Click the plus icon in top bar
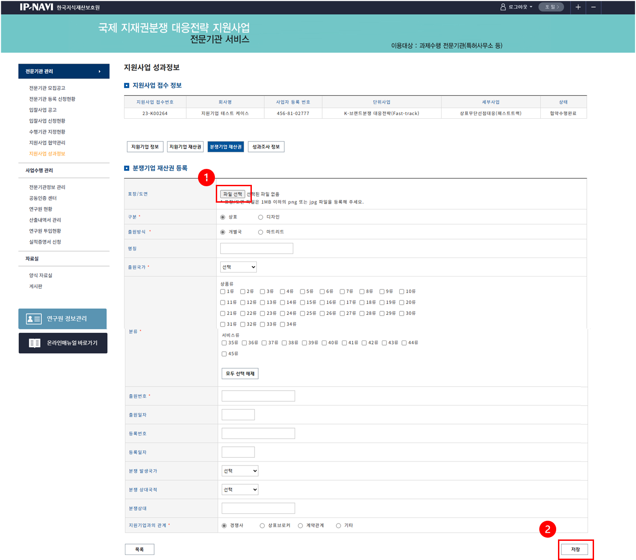Image resolution: width=636 pixels, height=560 pixels. click(578, 7)
